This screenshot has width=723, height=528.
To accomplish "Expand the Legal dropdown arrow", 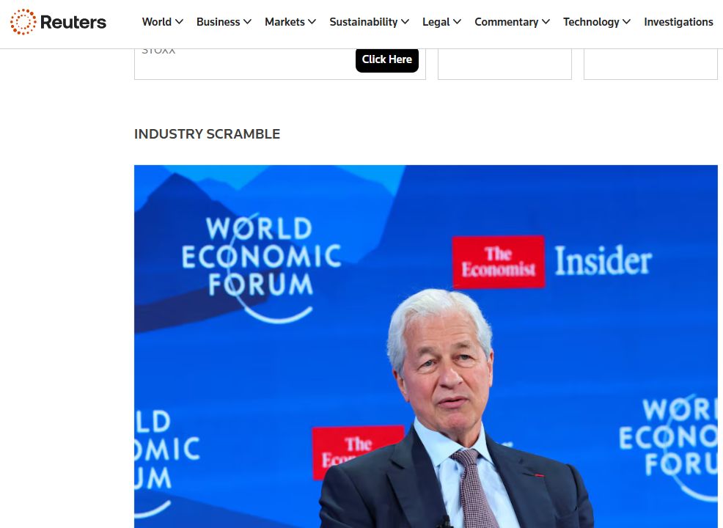I will coord(458,22).
